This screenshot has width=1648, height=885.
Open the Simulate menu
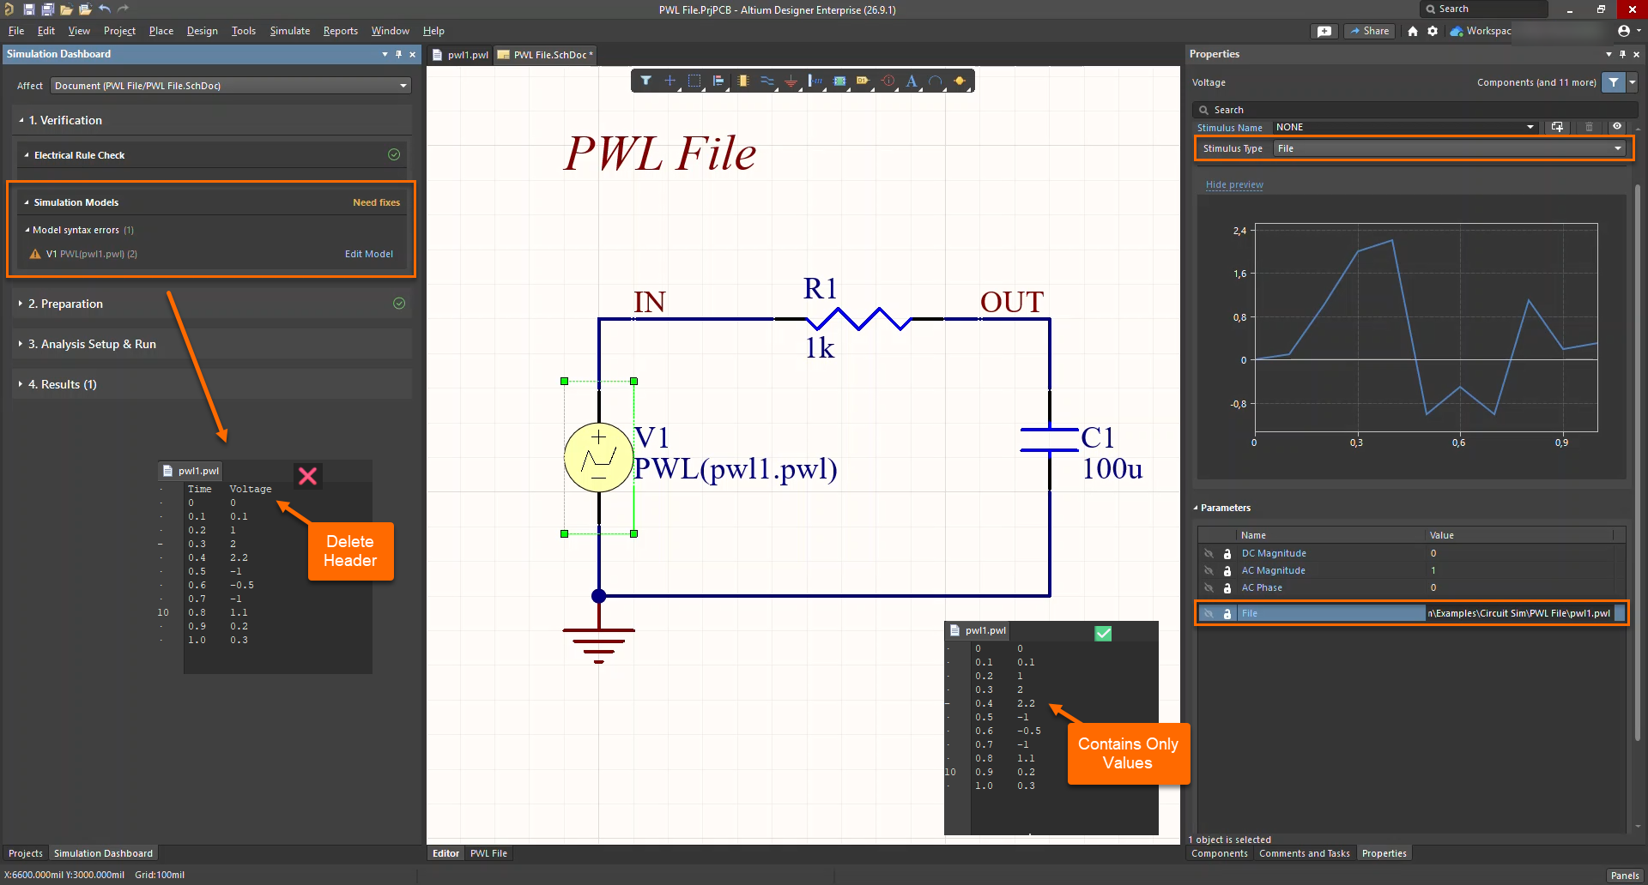tap(289, 31)
